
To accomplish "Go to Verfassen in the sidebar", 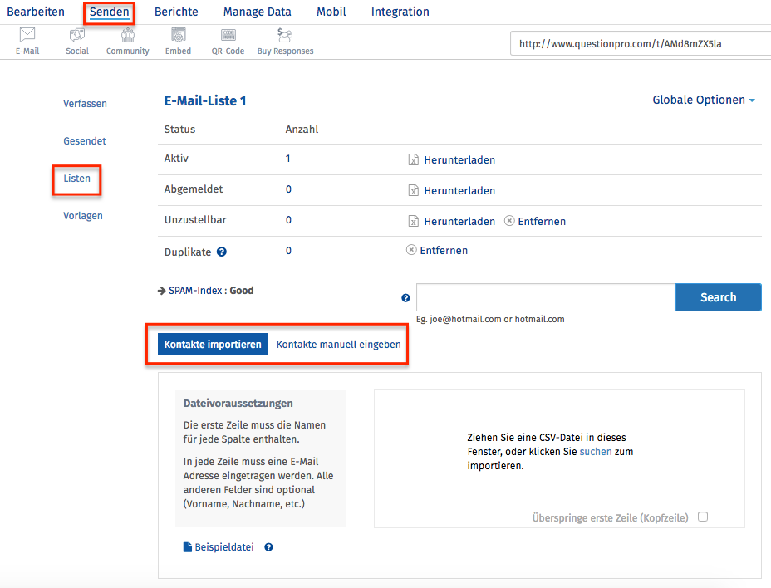I will pyautogui.click(x=85, y=104).
